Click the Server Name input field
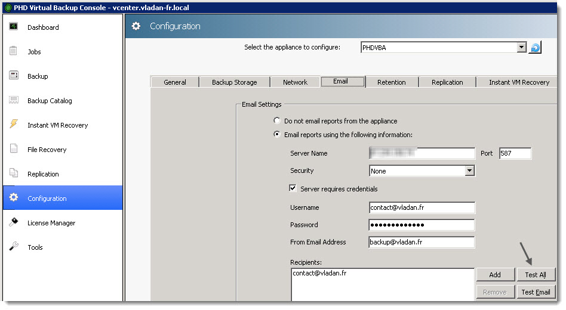This screenshot has width=566, height=310. [422, 153]
